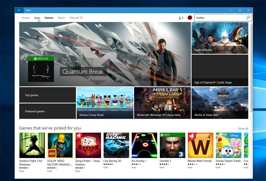This screenshot has width=266, height=181.
Task: Click the vertical scrollbar on right
Action: (251, 67)
